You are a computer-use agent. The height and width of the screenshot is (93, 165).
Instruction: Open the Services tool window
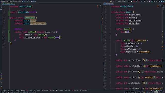pos(84,90)
